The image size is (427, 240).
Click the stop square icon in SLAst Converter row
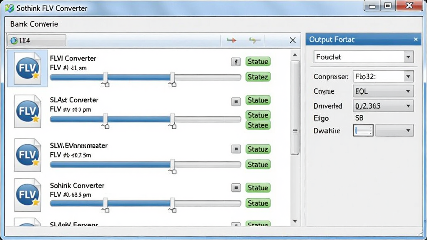point(236,102)
